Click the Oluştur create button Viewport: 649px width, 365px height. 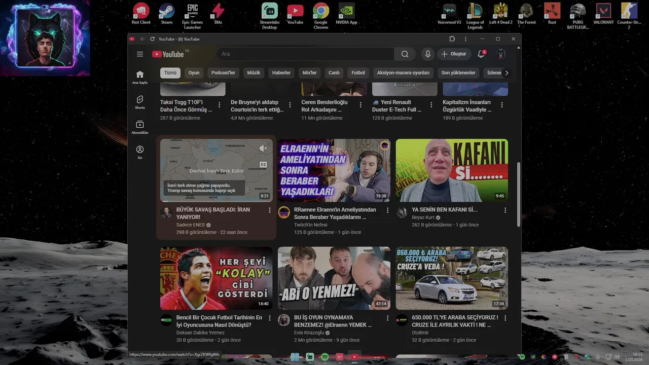[x=454, y=54]
